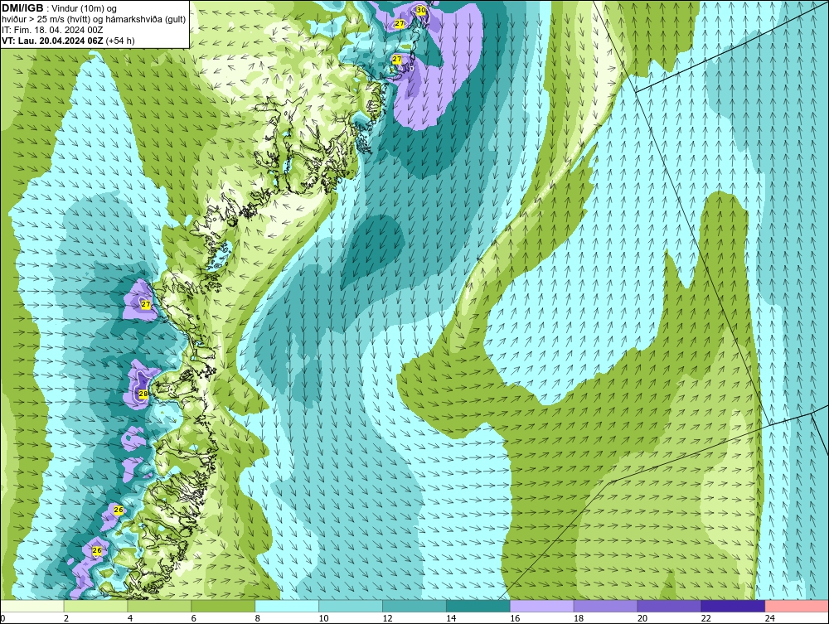829x624 pixels.
Task: Click the yellow gust label 28
Action: pos(143,394)
